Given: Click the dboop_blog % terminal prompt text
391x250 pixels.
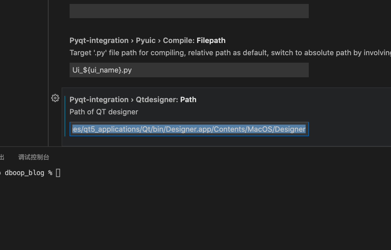Looking at the screenshot, I should pyautogui.click(x=28, y=173).
